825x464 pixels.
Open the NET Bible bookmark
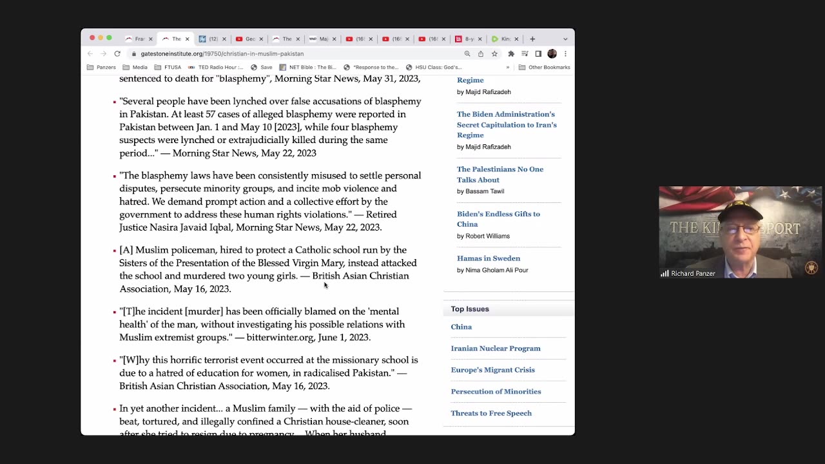(307, 67)
